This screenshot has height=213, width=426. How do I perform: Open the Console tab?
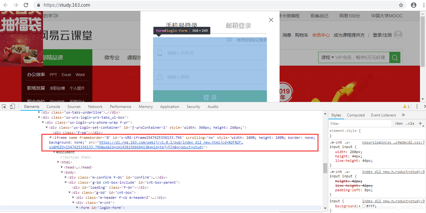(53, 107)
